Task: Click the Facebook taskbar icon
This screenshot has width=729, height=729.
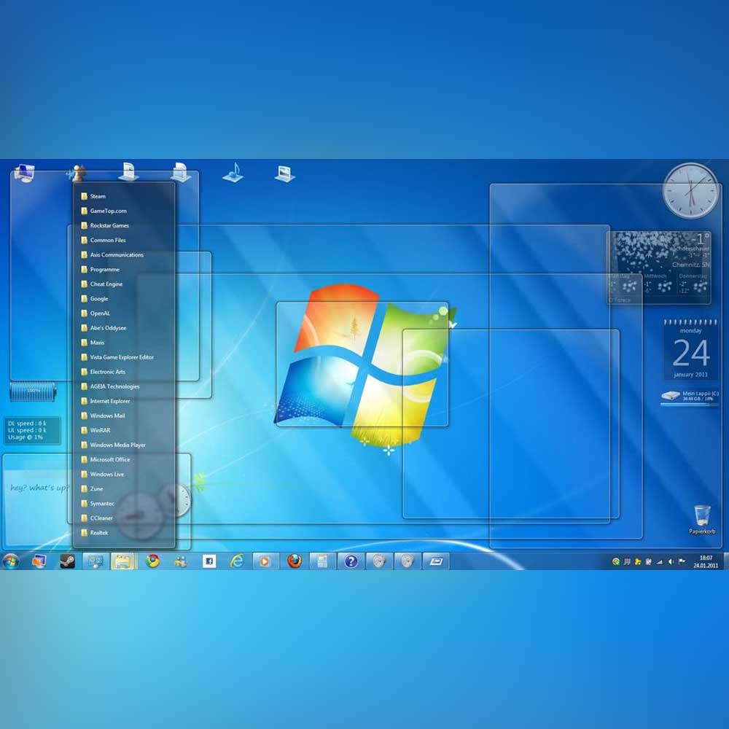Action: pyautogui.click(x=209, y=561)
